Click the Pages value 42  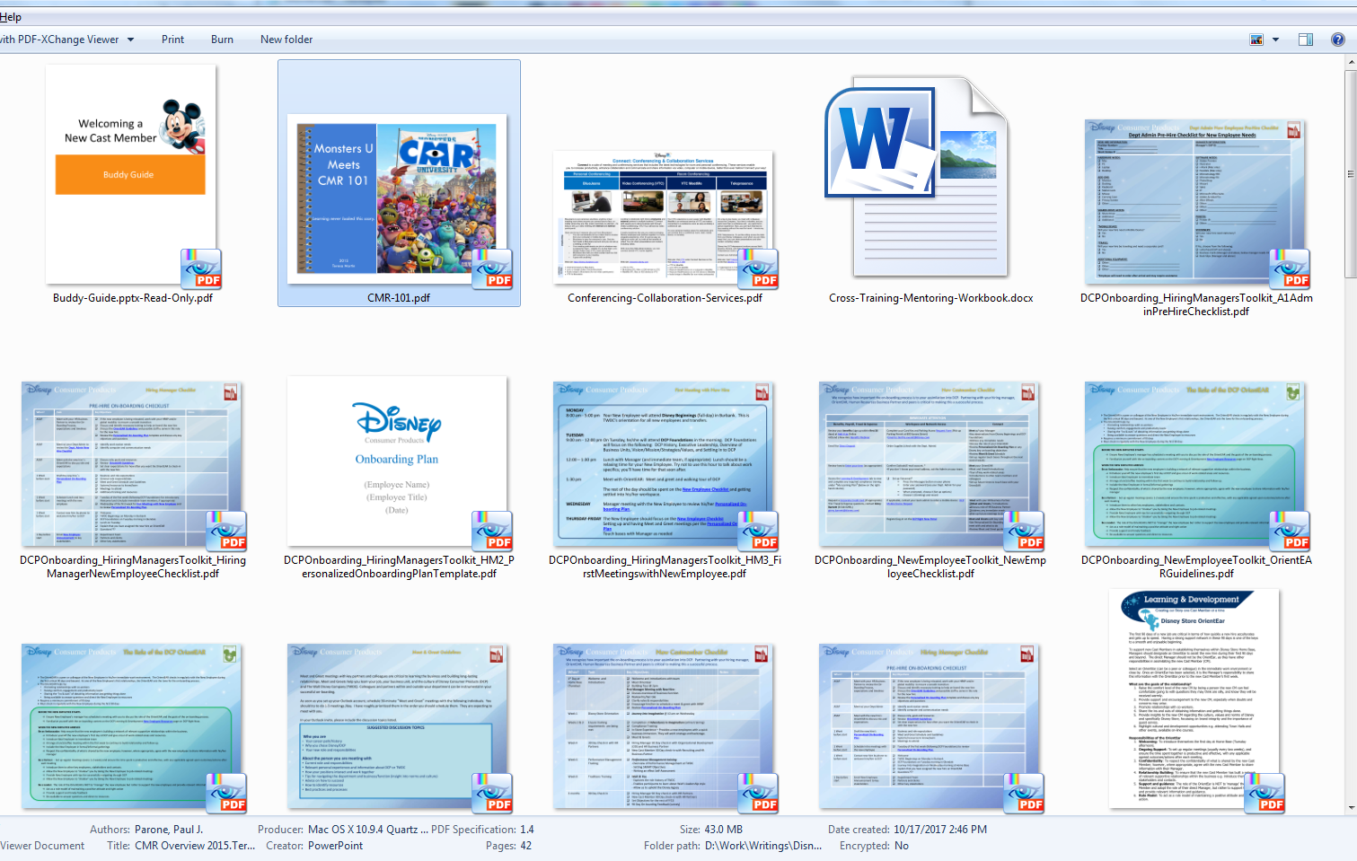tap(525, 846)
